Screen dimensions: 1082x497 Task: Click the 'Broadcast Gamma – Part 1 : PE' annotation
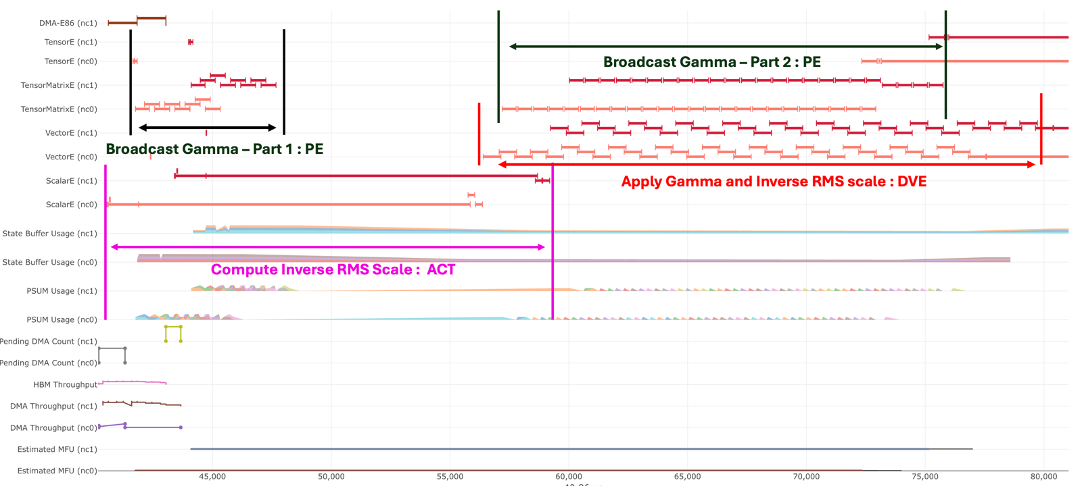214,149
